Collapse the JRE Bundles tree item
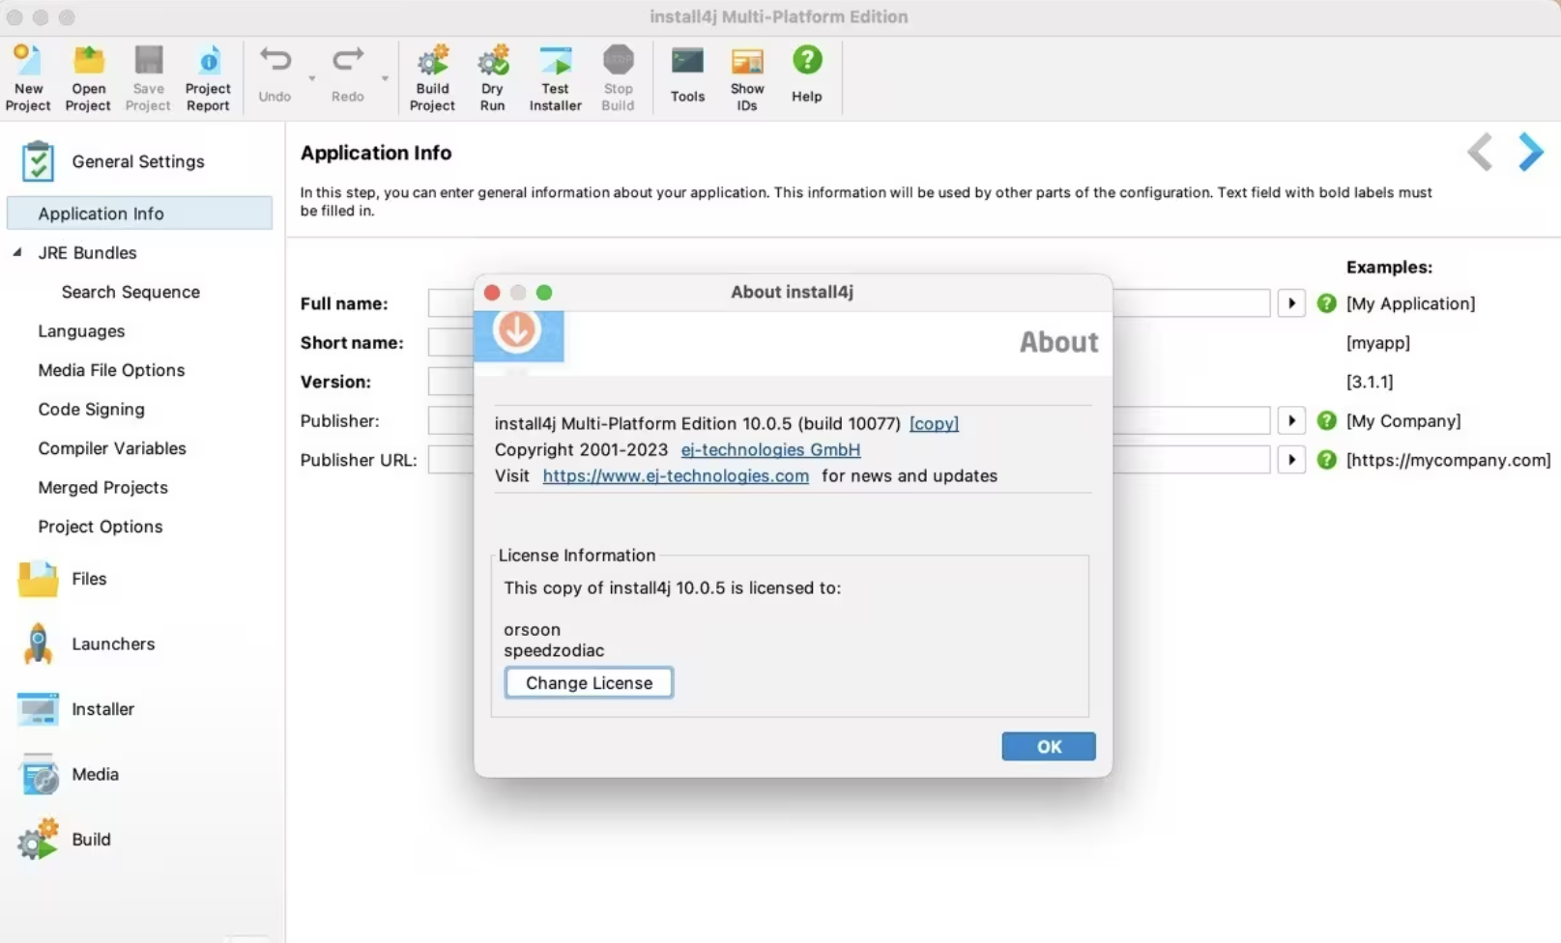Image resolution: width=1561 pixels, height=943 pixels. [x=15, y=252]
